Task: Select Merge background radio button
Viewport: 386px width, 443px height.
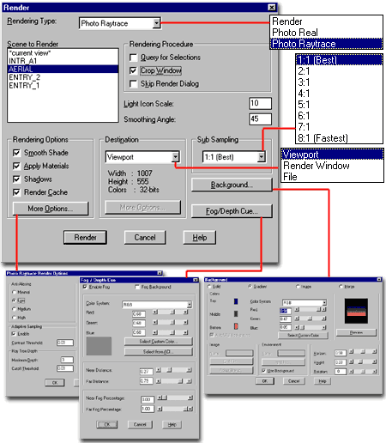Action: (x=341, y=286)
